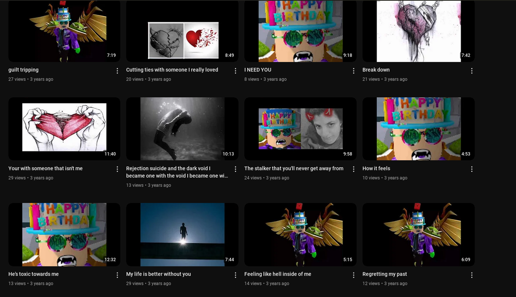Open more actions for 'Rejection suicide' video
Screen dimensions: 516x297
[x=236, y=169]
